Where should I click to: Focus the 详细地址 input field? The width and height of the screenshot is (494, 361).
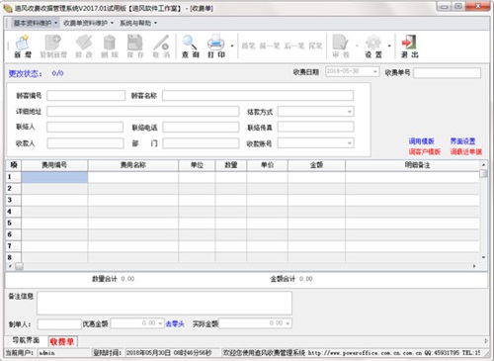142,112
